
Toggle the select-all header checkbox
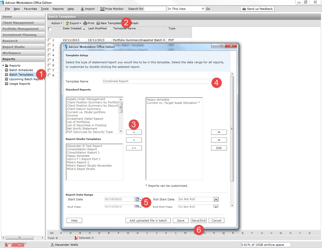coord(50,29)
